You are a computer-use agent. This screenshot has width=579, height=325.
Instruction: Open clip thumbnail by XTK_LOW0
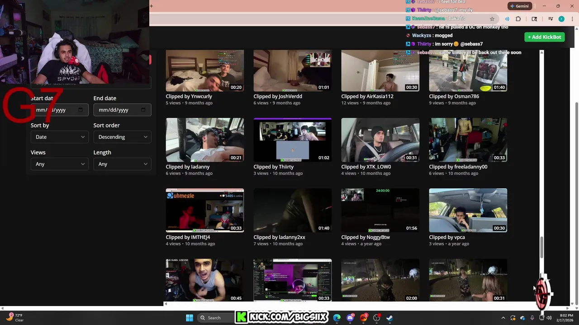[380, 140]
